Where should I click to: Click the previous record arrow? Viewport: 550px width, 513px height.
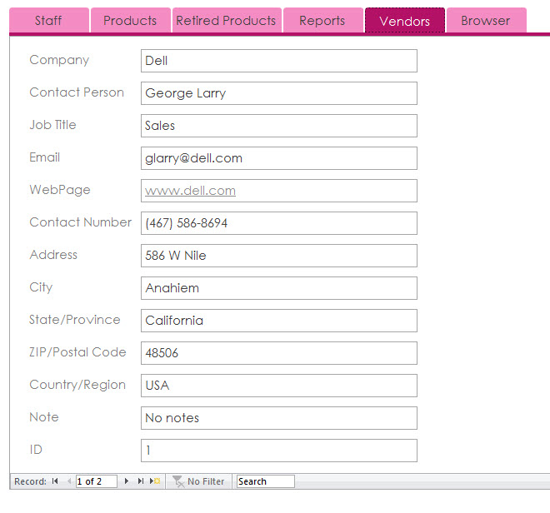click(x=68, y=481)
